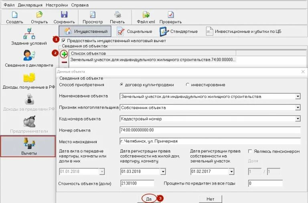Select the Земельный участок row in object list

[152, 59]
